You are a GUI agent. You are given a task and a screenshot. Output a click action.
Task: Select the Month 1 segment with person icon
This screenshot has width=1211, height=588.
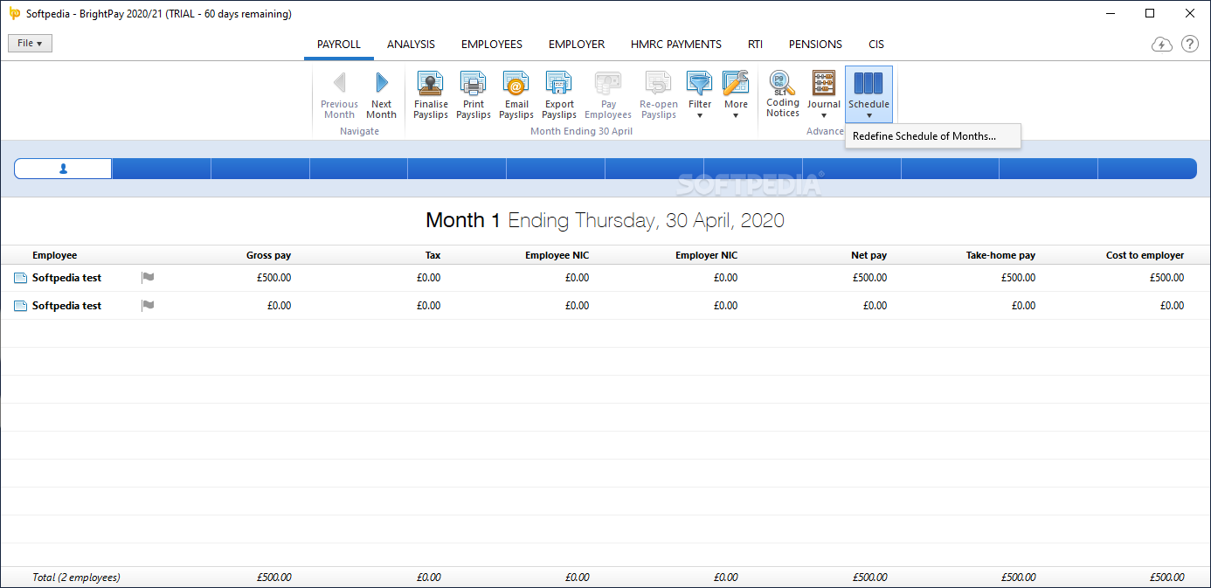[x=63, y=169]
